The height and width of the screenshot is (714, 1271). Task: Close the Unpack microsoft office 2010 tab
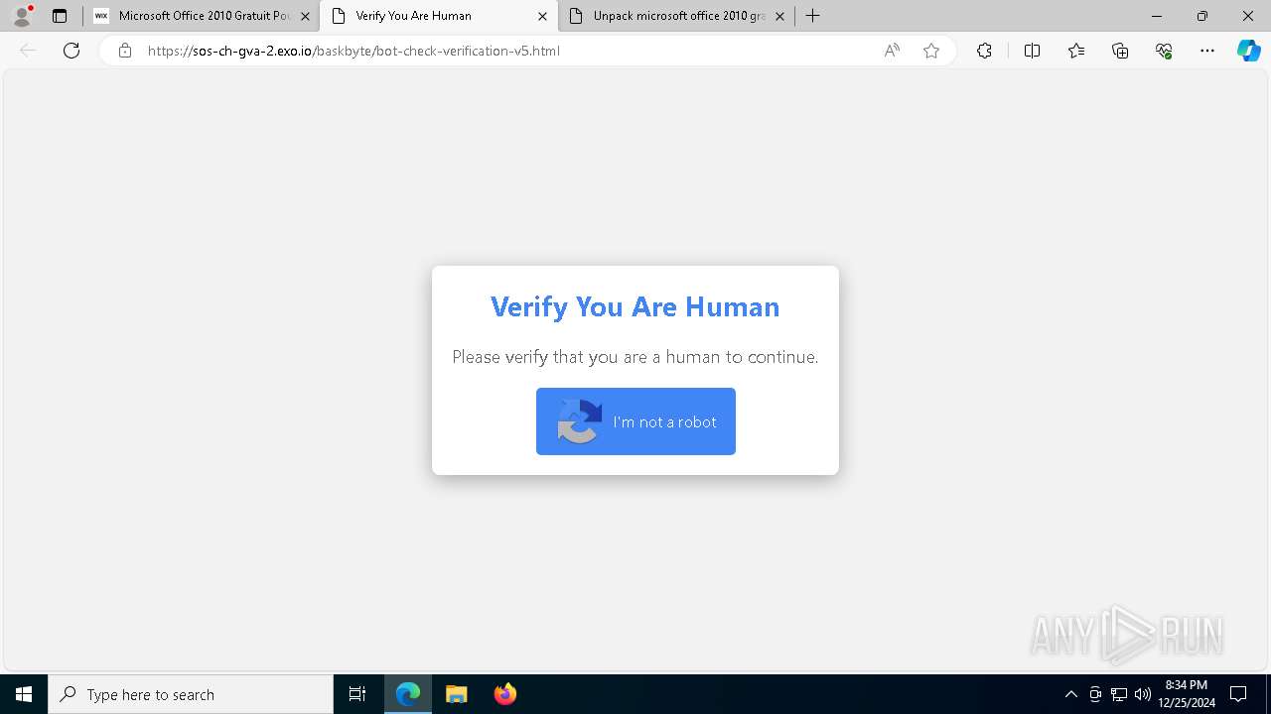click(779, 16)
